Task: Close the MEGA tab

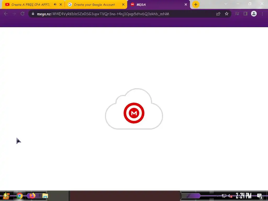Action: click(x=186, y=5)
